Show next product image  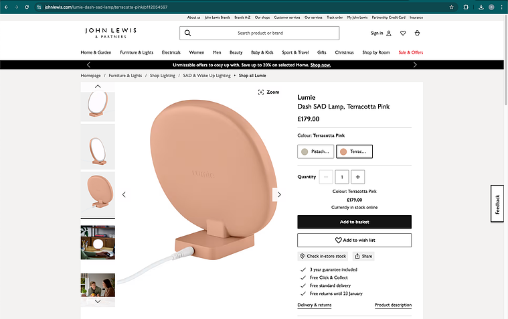pyautogui.click(x=278, y=194)
